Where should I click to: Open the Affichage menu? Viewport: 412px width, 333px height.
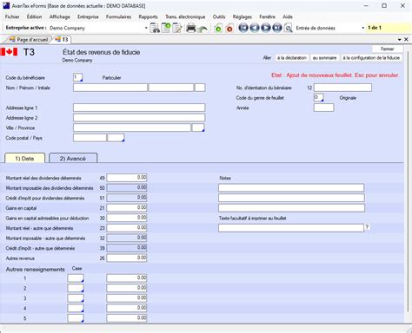tap(60, 16)
